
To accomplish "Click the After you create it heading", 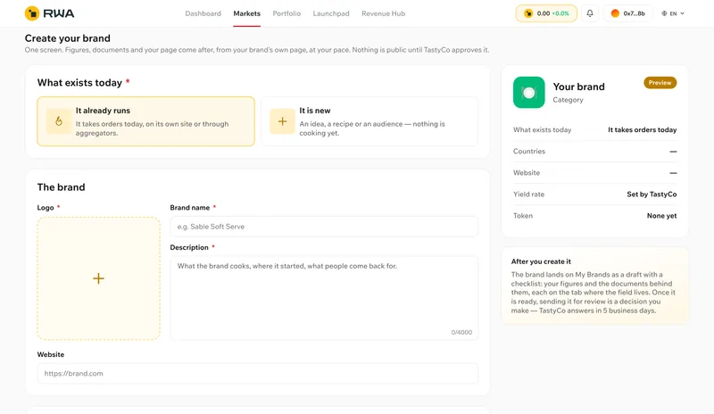I will click(541, 261).
